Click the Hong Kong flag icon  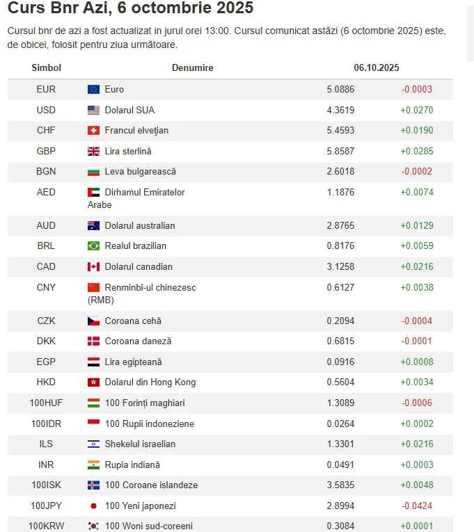click(93, 382)
